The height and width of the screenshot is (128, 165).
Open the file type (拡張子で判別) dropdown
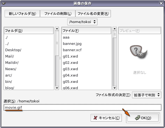[x=146, y=95]
